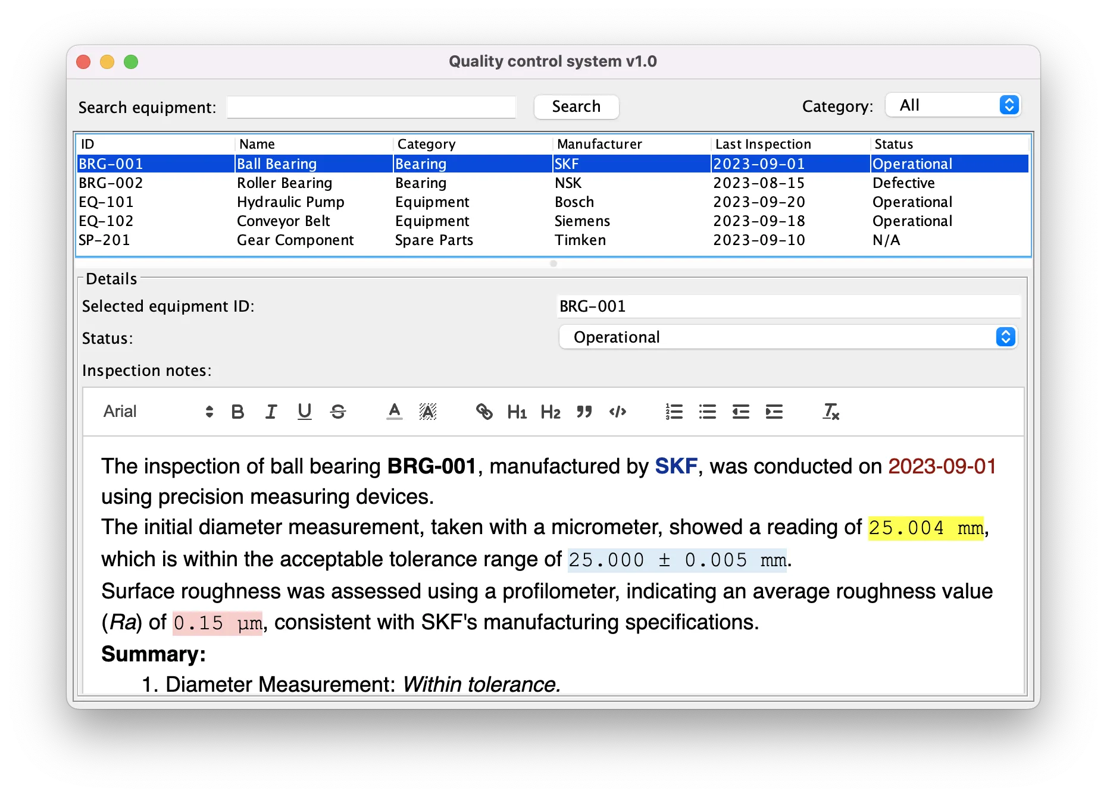
Task: Focus the Search equipment text field
Action: tap(371, 107)
